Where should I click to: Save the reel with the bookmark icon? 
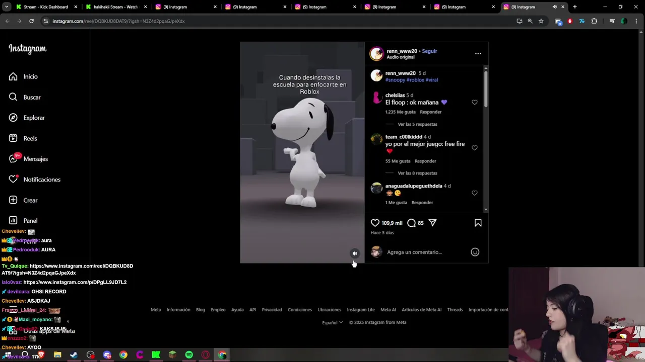478,223
